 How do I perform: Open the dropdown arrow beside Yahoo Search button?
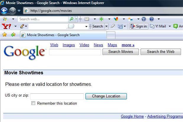pyautogui.click(x=107, y=26)
